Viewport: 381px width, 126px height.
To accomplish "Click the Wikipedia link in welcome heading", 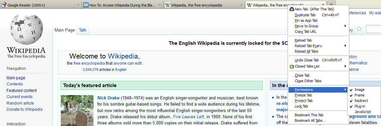I will point(123,56).
